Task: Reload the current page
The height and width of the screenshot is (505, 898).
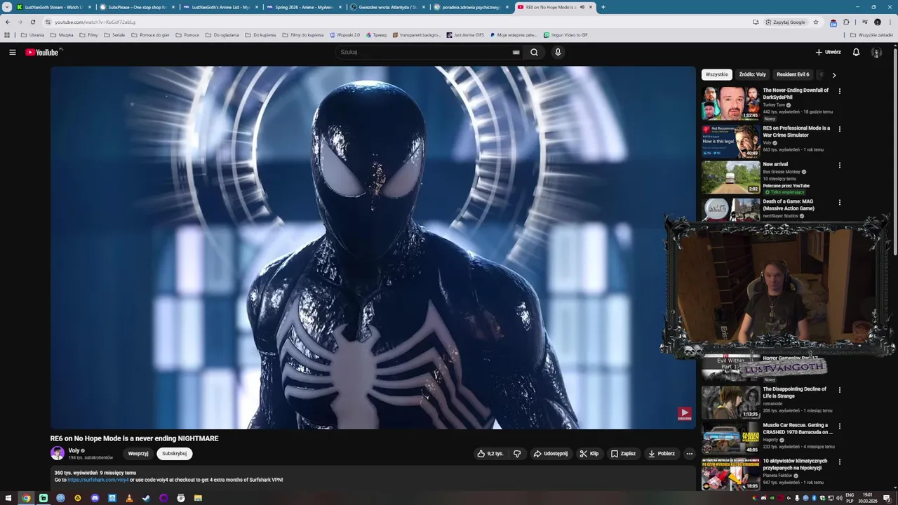Action: pyautogui.click(x=32, y=22)
